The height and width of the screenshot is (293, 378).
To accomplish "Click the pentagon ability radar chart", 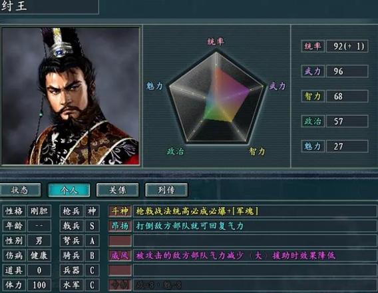I will (216, 98).
